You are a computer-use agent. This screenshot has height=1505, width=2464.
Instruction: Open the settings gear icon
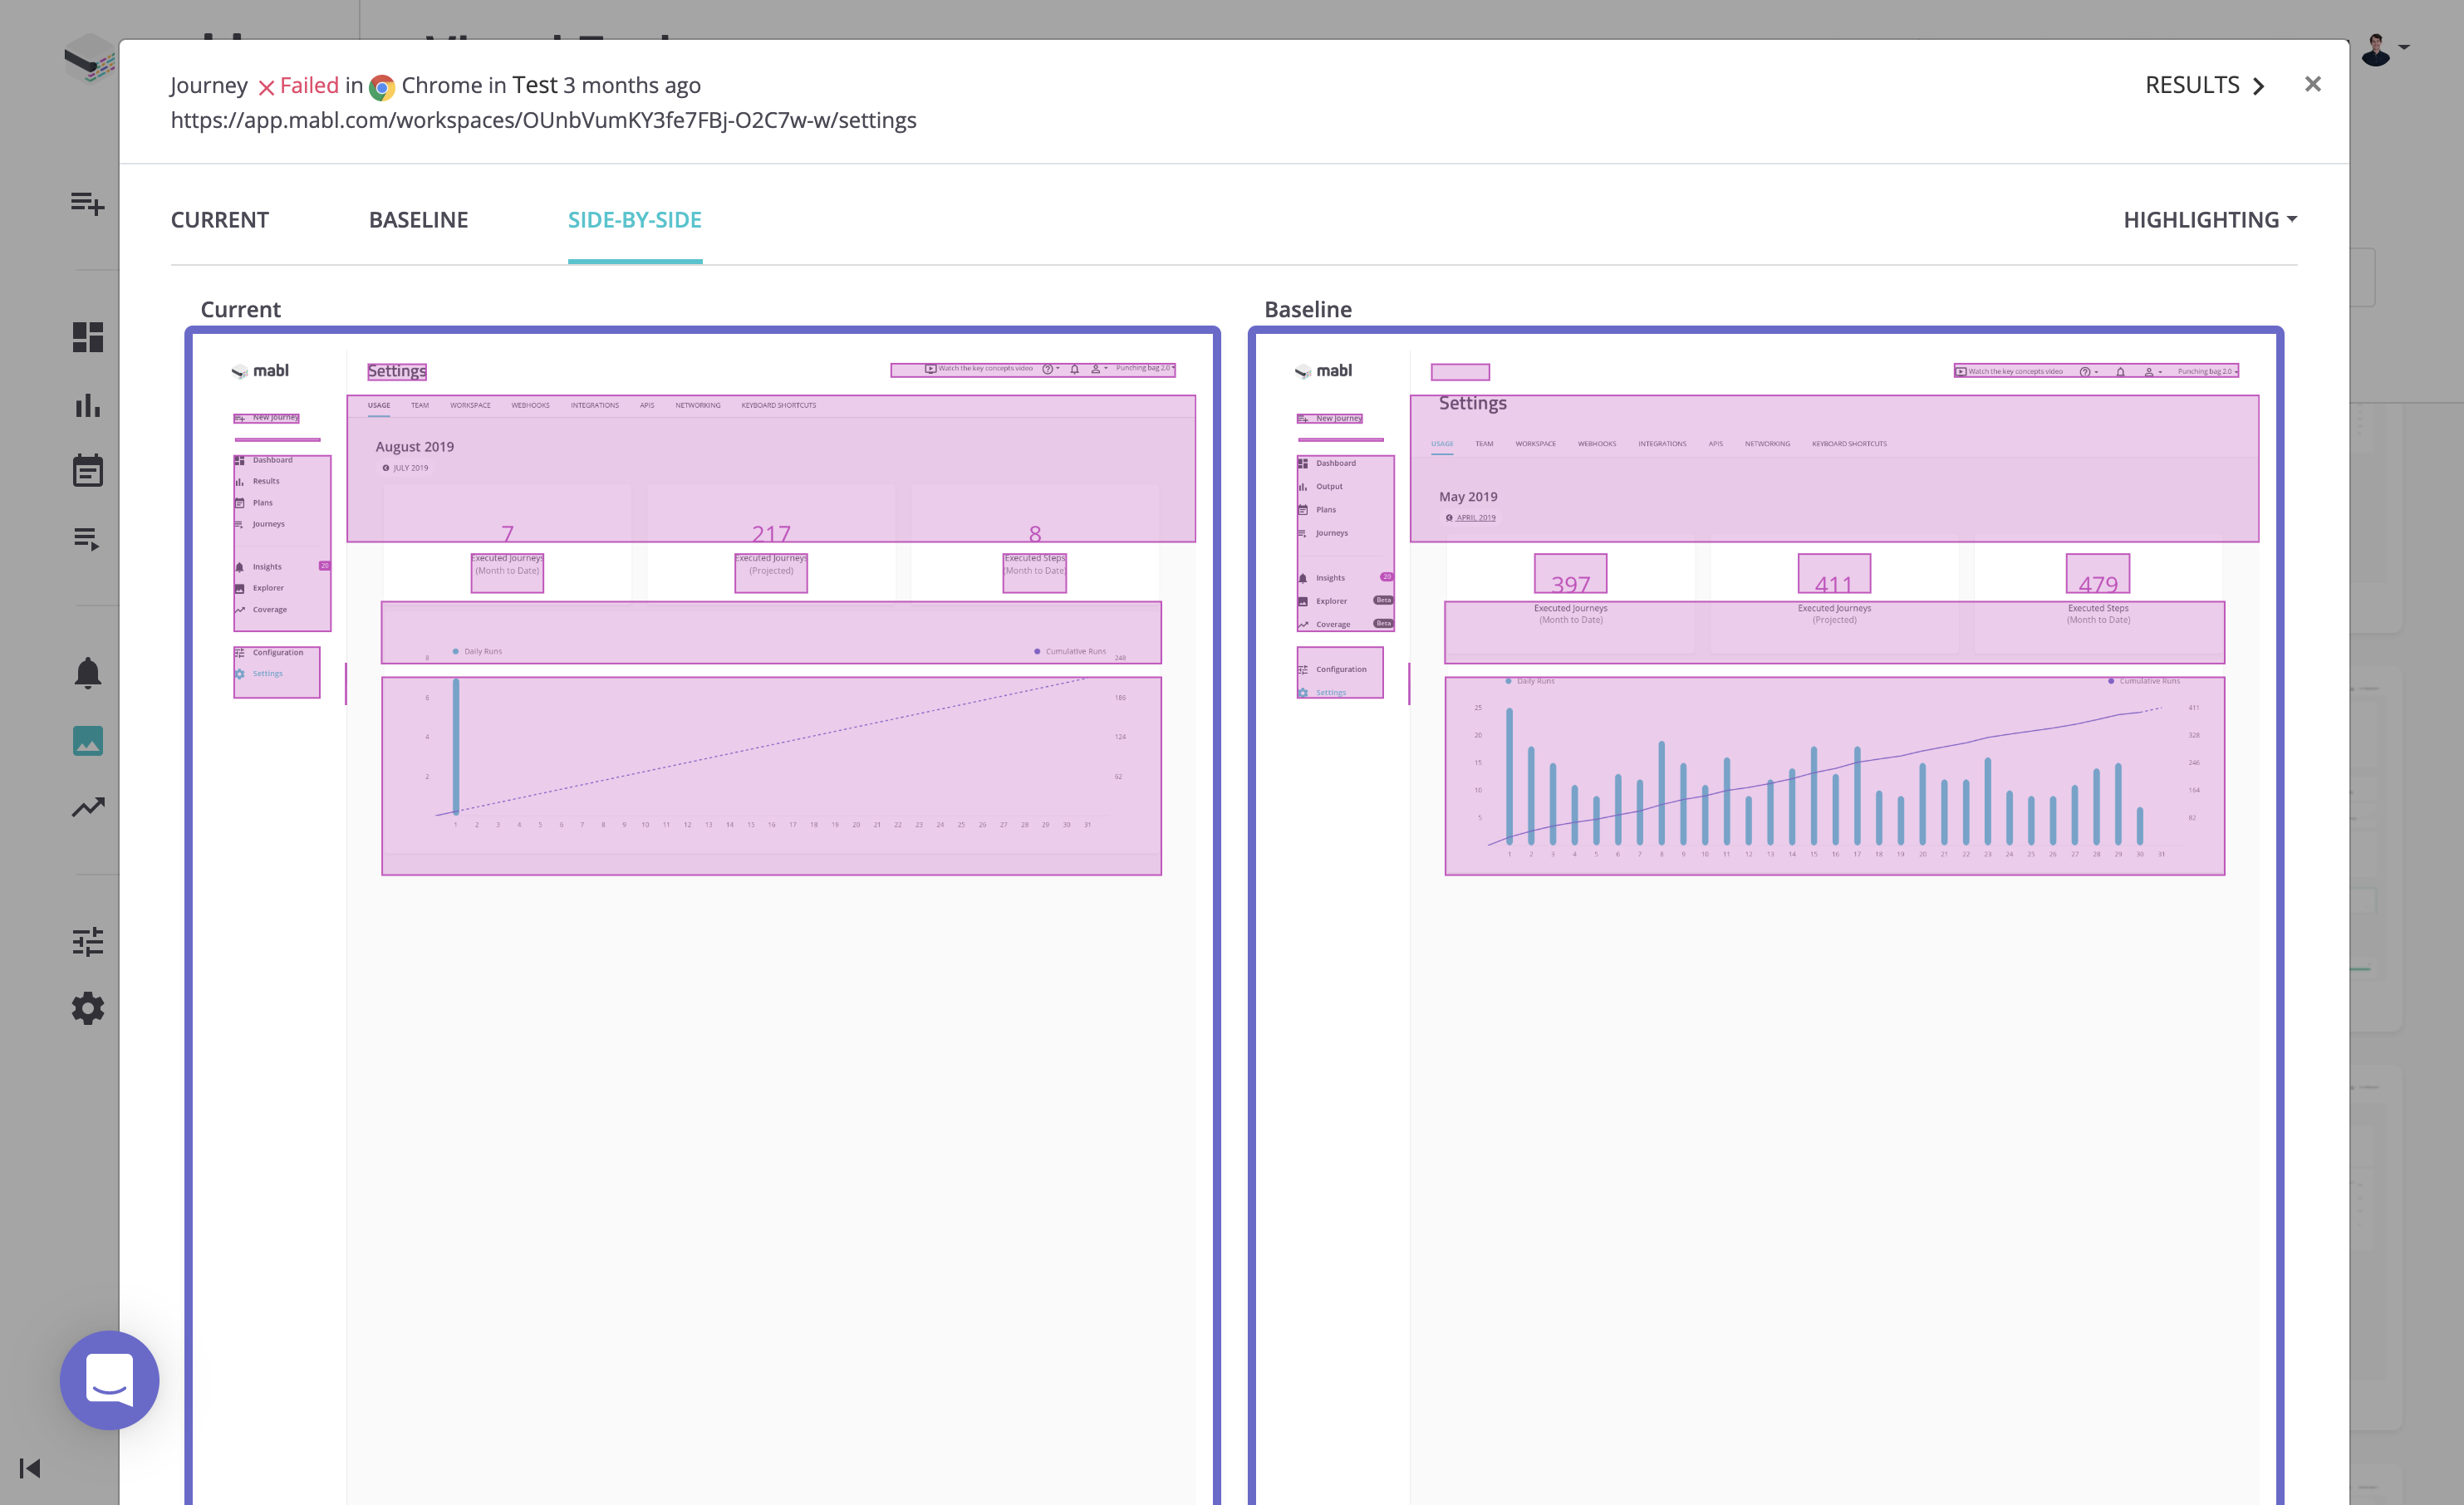point(87,1008)
